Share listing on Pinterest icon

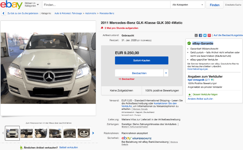[x=209, y=35]
